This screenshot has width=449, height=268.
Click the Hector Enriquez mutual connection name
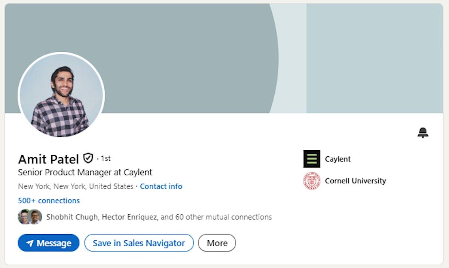129,217
